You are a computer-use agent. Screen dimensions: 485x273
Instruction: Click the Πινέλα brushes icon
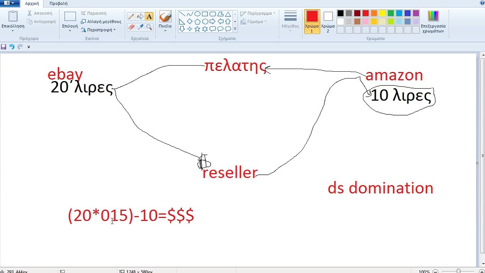(x=165, y=17)
